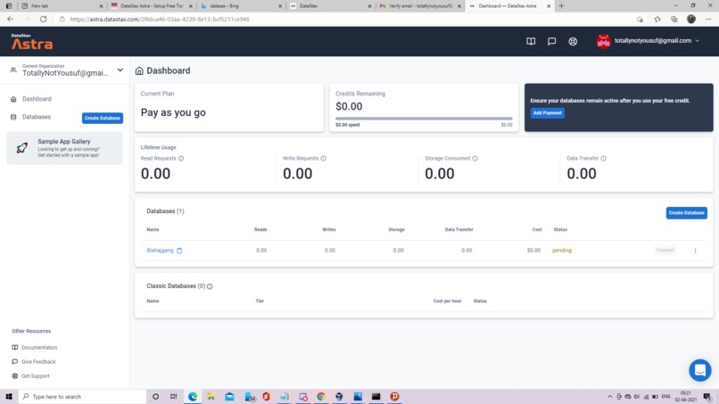Reload the page with refresh icon
719x404 pixels.
coord(43,20)
